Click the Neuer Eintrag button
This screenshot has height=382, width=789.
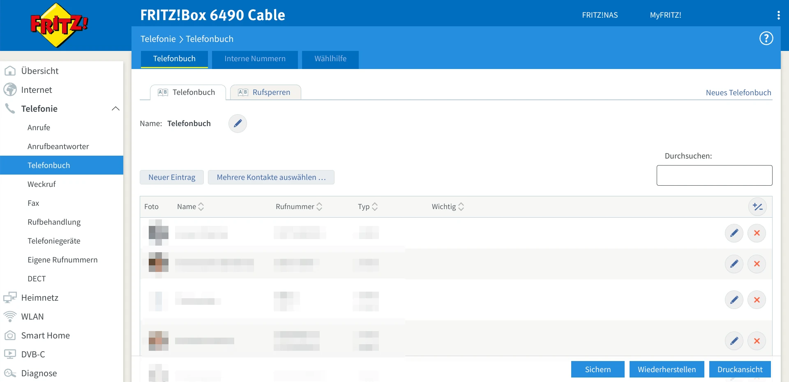tap(172, 177)
